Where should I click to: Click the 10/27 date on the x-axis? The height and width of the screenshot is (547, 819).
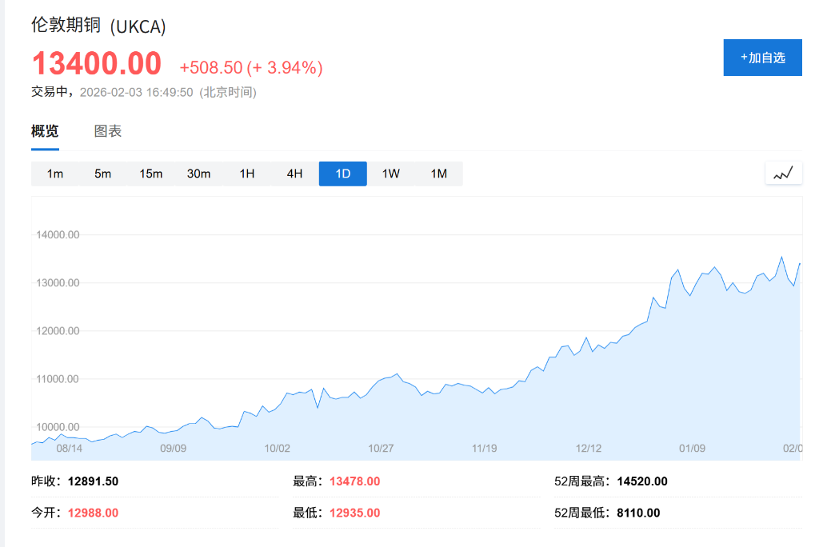(x=381, y=449)
